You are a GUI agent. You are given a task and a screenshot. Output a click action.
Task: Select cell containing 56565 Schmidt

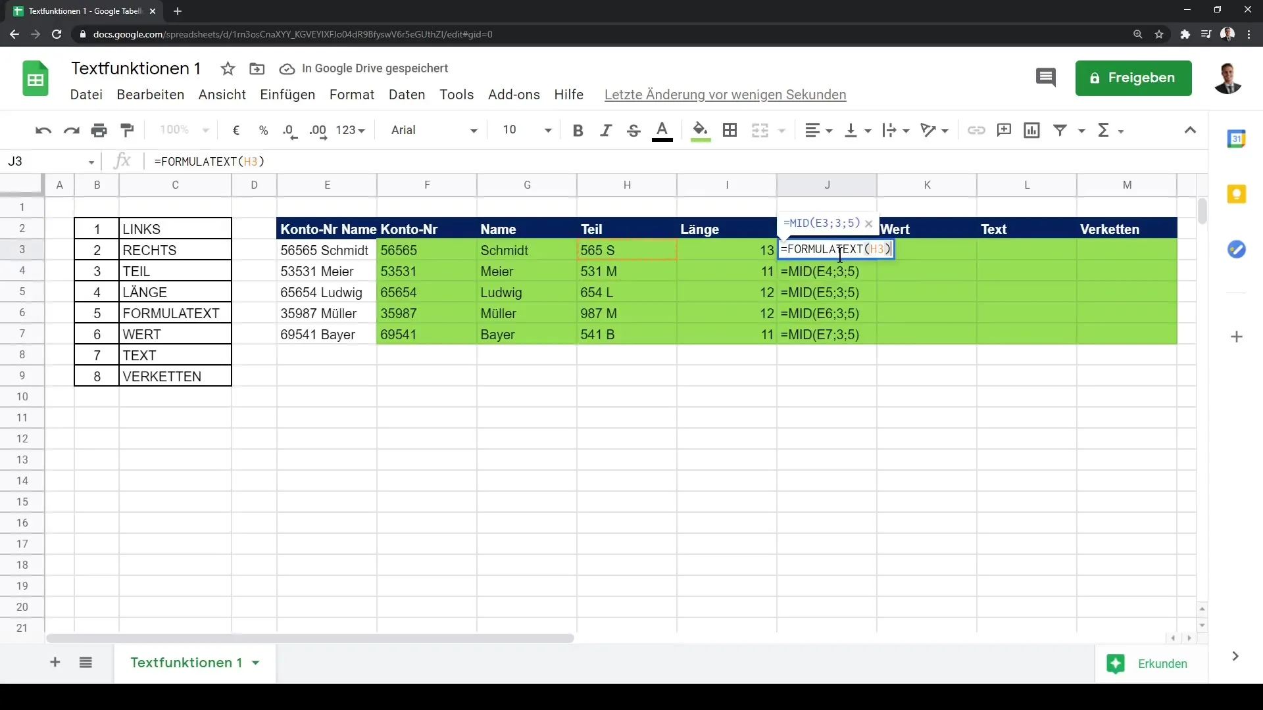(327, 250)
